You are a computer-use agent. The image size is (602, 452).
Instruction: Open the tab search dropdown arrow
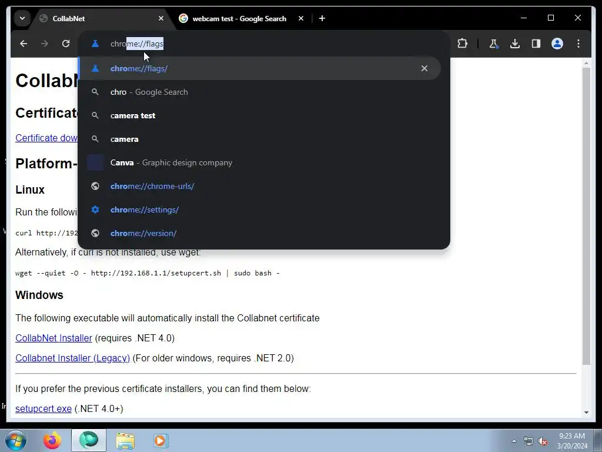22,18
